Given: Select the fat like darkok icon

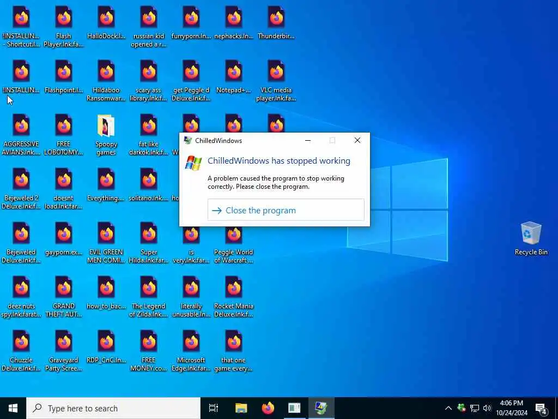Looking at the screenshot, I should (x=148, y=135).
